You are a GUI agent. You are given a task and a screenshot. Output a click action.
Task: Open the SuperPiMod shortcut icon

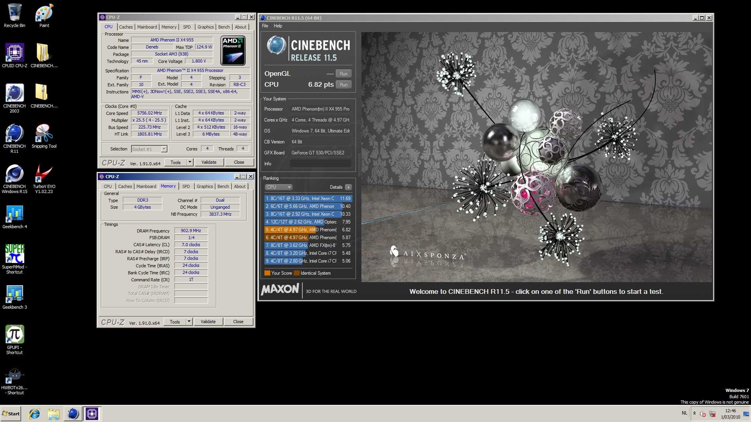[14, 259]
